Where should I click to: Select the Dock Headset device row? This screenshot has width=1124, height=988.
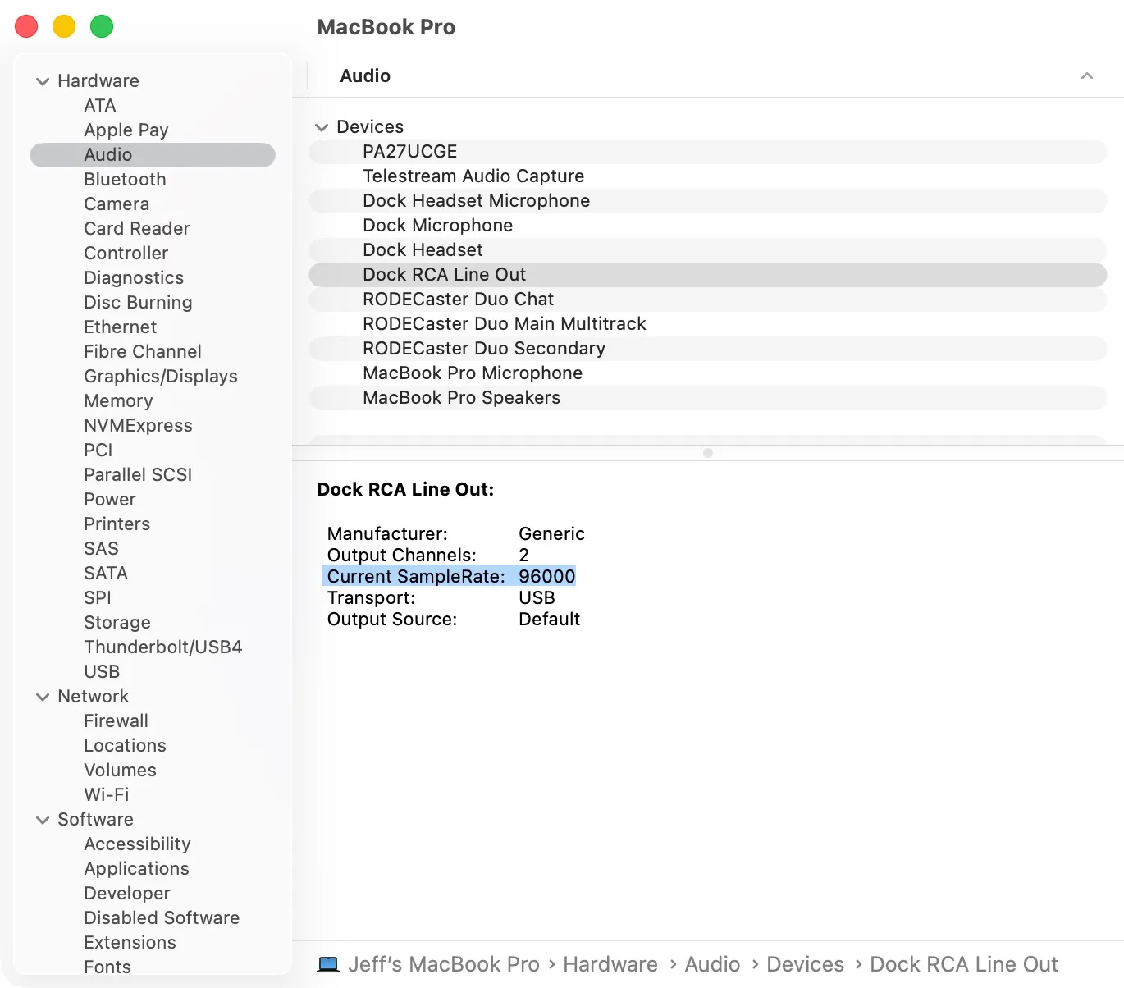708,250
